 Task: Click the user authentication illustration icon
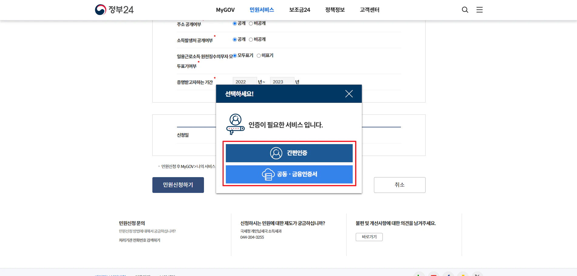(x=236, y=124)
